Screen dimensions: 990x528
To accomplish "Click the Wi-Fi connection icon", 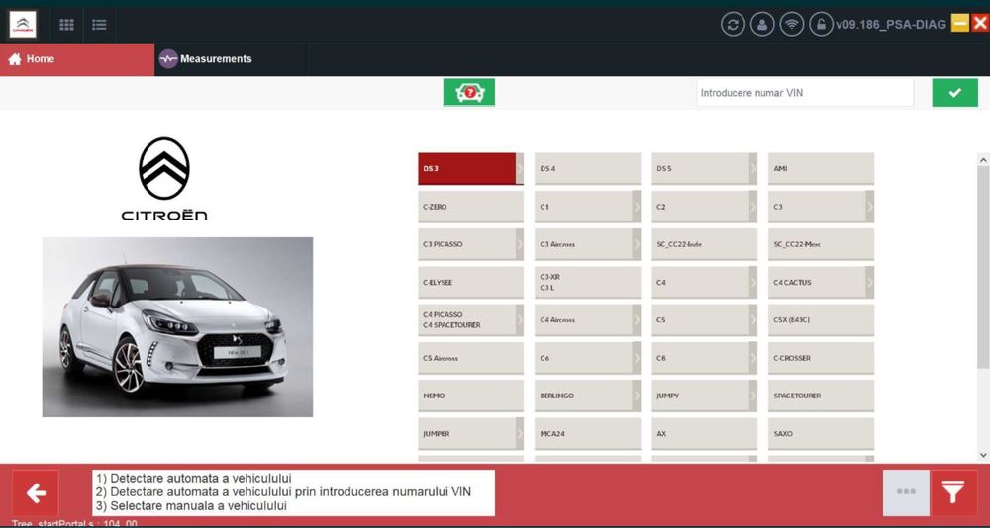I will (792, 25).
